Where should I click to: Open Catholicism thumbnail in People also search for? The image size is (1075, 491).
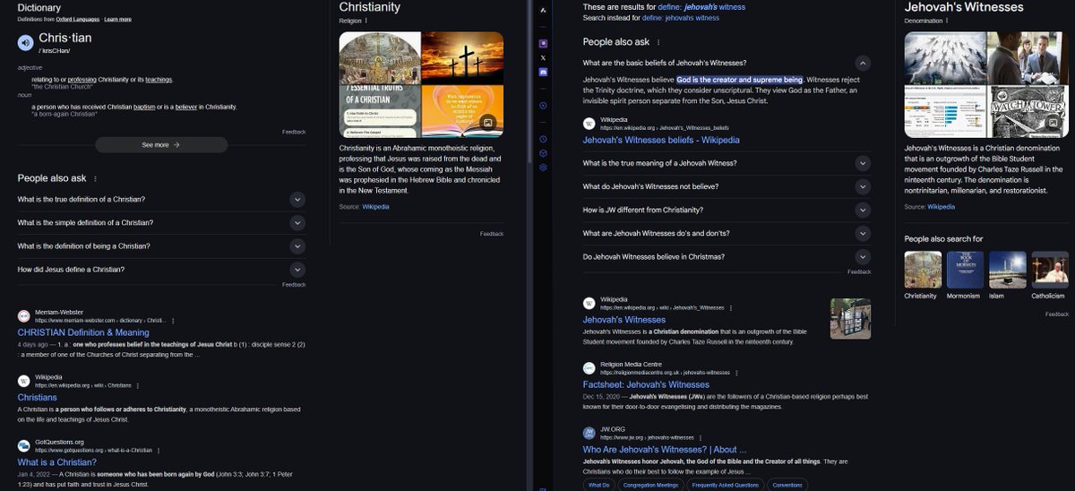coord(1049,270)
